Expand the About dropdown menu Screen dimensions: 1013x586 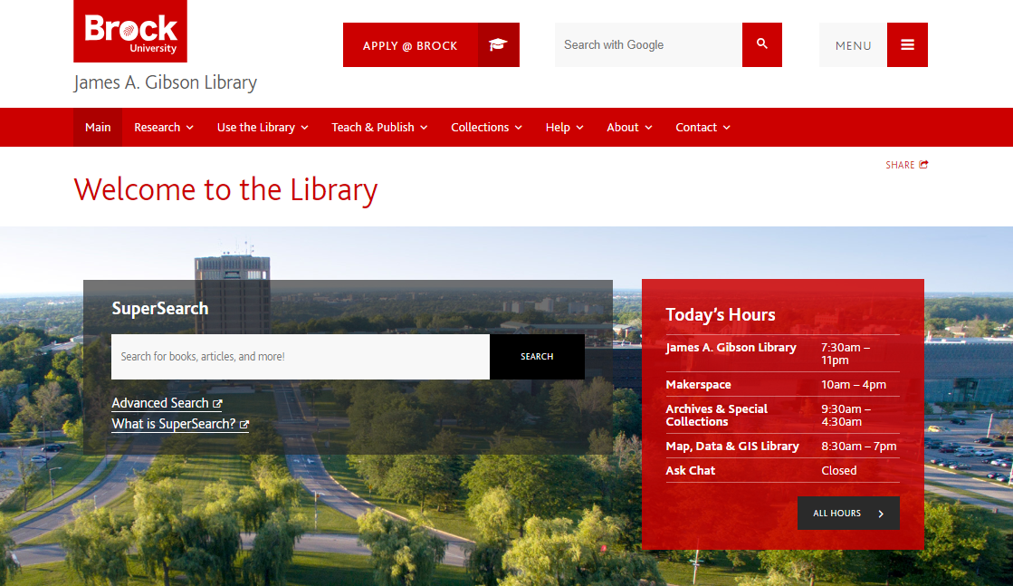tap(629, 128)
